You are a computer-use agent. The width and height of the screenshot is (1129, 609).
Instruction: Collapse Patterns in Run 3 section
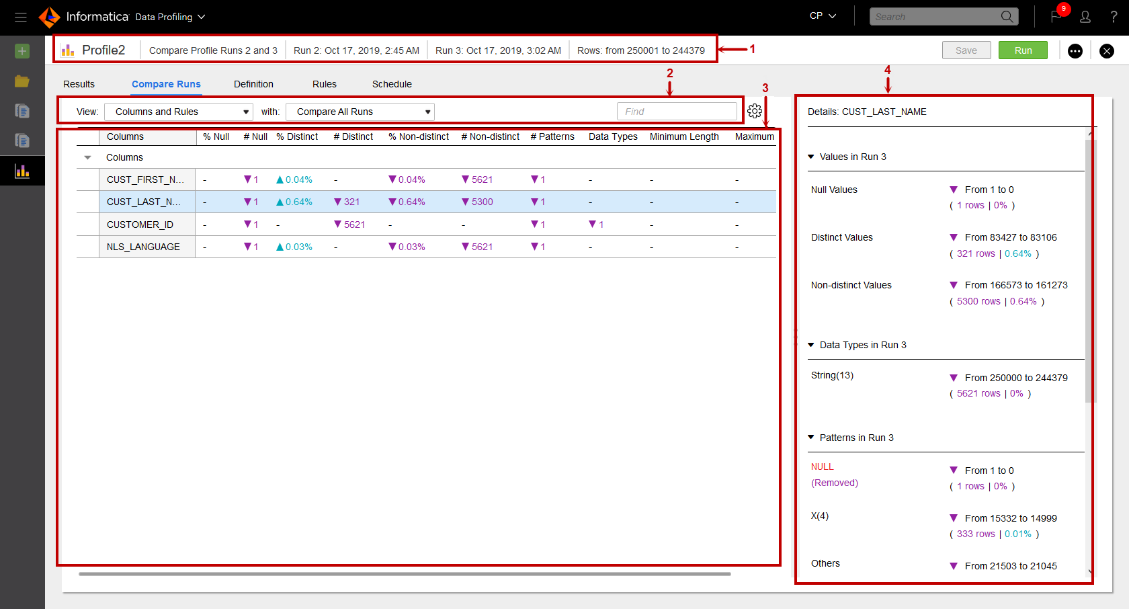click(811, 438)
